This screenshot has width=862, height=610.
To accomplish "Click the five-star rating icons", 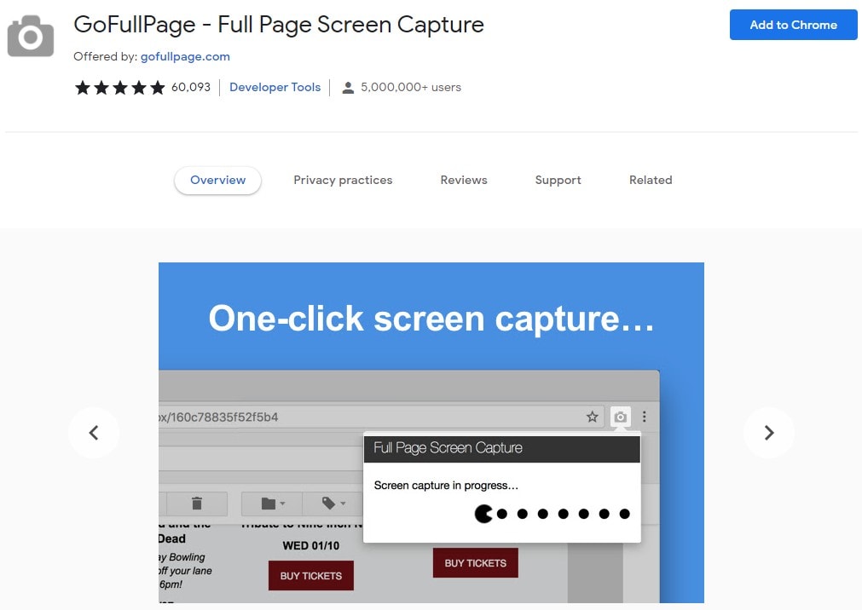I will coord(120,88).
